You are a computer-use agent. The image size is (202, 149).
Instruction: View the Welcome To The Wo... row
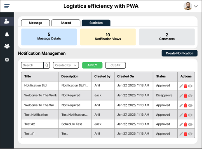point(190,105)
